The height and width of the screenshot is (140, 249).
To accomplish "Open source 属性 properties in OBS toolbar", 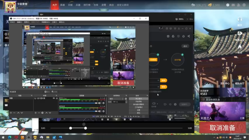I will click(x=47, y=92).
